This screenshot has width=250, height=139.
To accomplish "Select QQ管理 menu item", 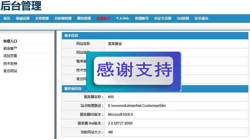I will 183,18.
